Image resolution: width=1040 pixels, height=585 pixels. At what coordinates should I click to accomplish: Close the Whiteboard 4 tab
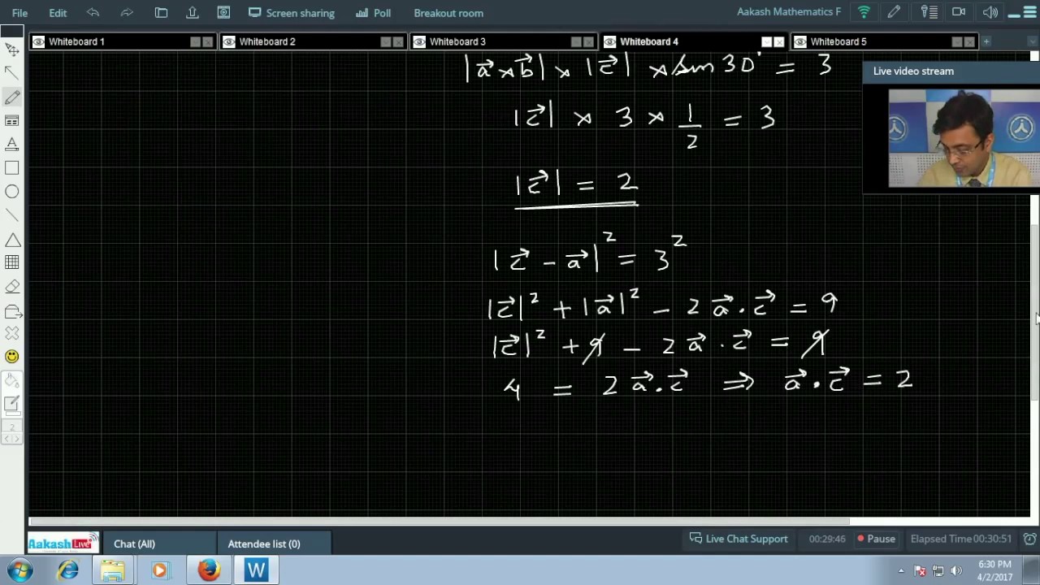tap(779, 41)
